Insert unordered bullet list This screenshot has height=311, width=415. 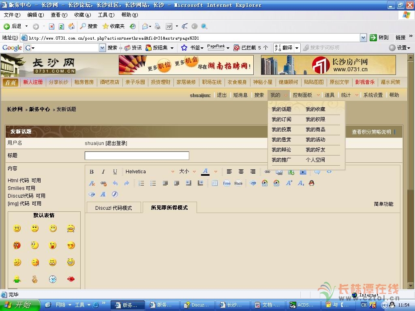click(x=153, y=183)
